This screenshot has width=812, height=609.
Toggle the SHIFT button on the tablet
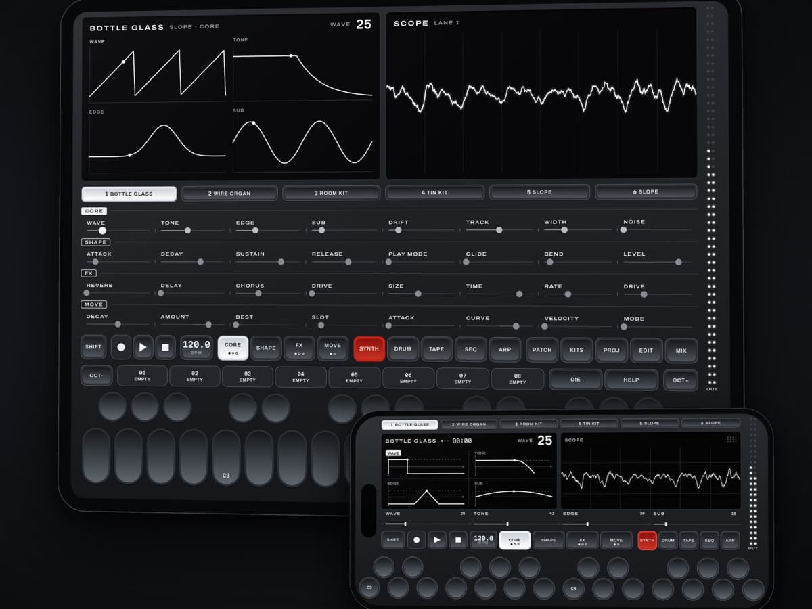pos(93,347)
